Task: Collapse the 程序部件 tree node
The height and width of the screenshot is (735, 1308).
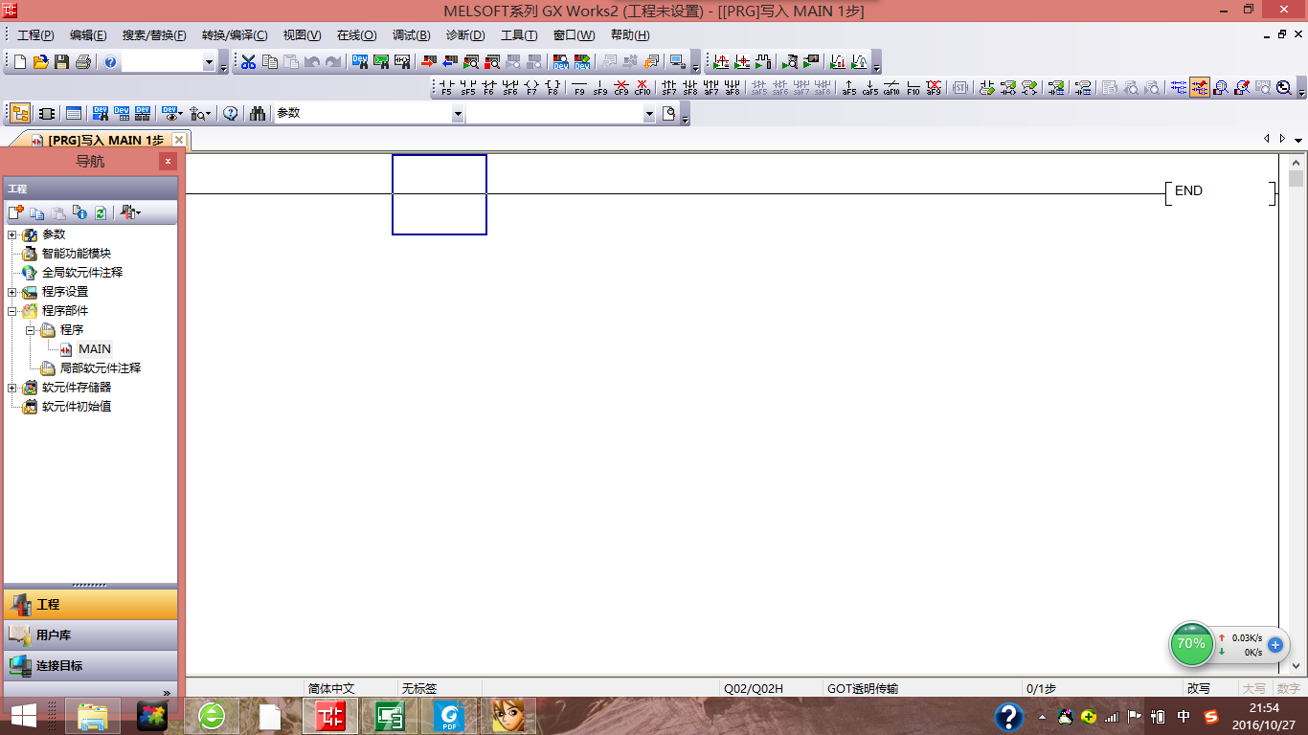Action: 11,311
